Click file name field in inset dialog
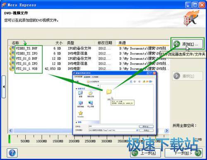The width and height of the screenshot is (207, 160). coord(113,126)
